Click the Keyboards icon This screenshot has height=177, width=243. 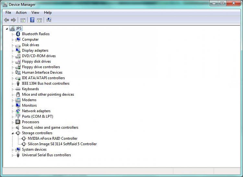(18, 89)
